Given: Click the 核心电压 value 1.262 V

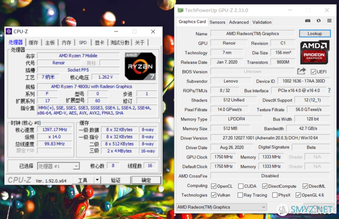Looking at the screenshot, I should click(106, 77).
